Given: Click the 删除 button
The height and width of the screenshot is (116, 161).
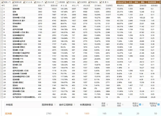Looking at the screenshot, I should (x=143, y=2).
